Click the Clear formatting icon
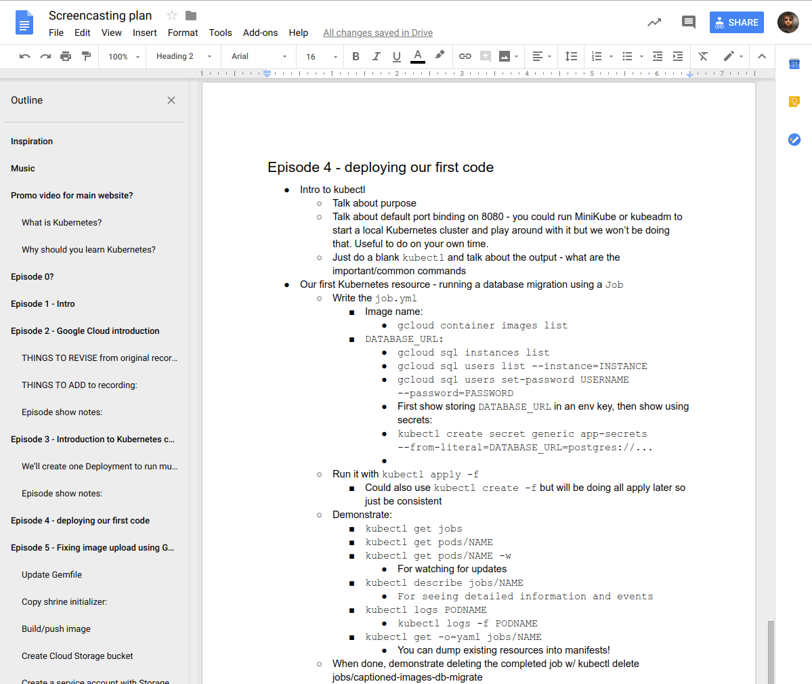The width and height of the screenshot is (812, 684). click(x=703, y=56)
